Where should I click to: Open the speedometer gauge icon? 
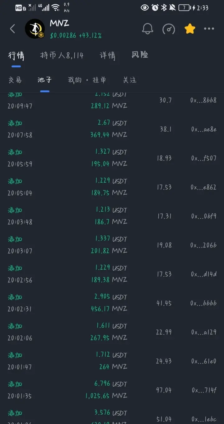tap(169, 29)
